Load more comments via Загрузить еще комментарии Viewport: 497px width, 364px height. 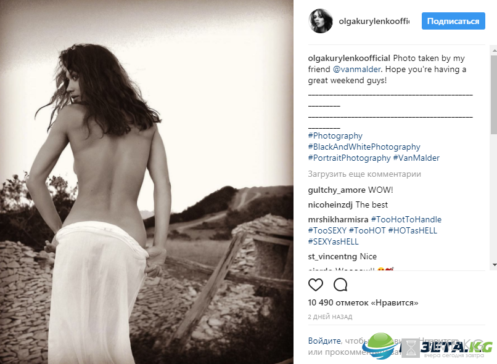pyautogui.click(x=364, y=174)
